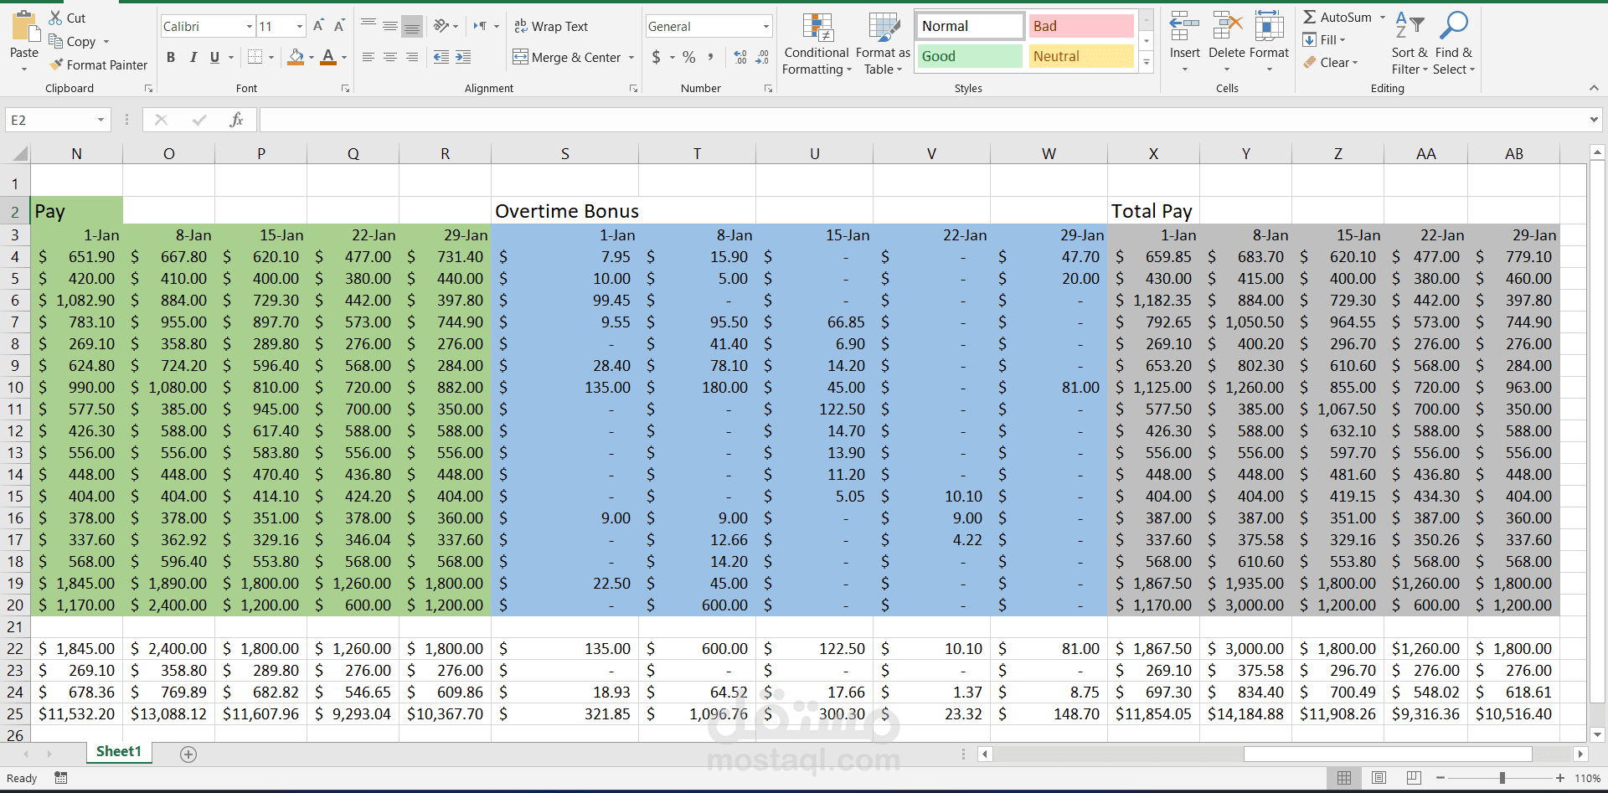Click the Select All corner triangle
1608x793 pixels.
19,153
